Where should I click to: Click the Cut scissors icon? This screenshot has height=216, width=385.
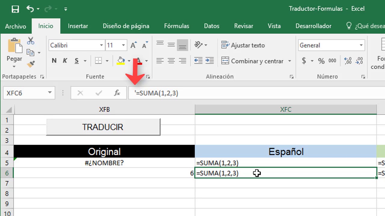tap(30, 41)
